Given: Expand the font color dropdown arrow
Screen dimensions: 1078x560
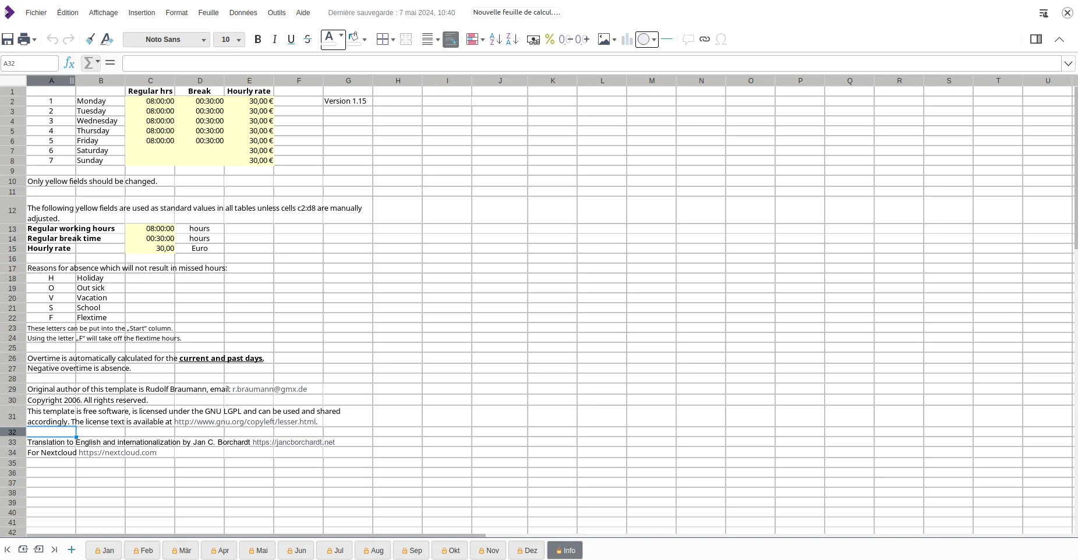Looking at the screenshot, I should click(341, 36).
